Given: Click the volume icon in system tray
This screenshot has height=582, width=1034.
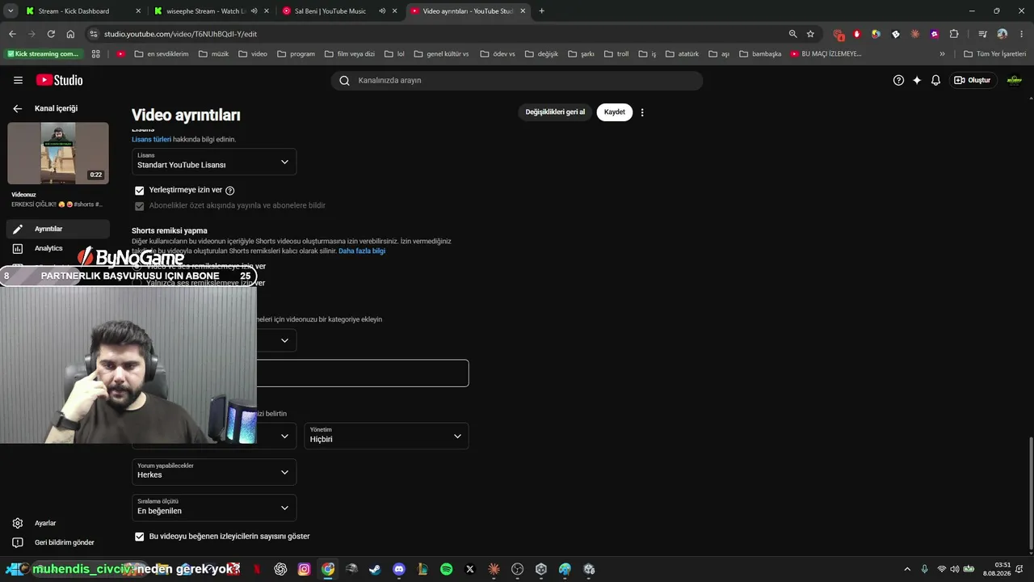Looking at the screenshot, I should [955, 569].
